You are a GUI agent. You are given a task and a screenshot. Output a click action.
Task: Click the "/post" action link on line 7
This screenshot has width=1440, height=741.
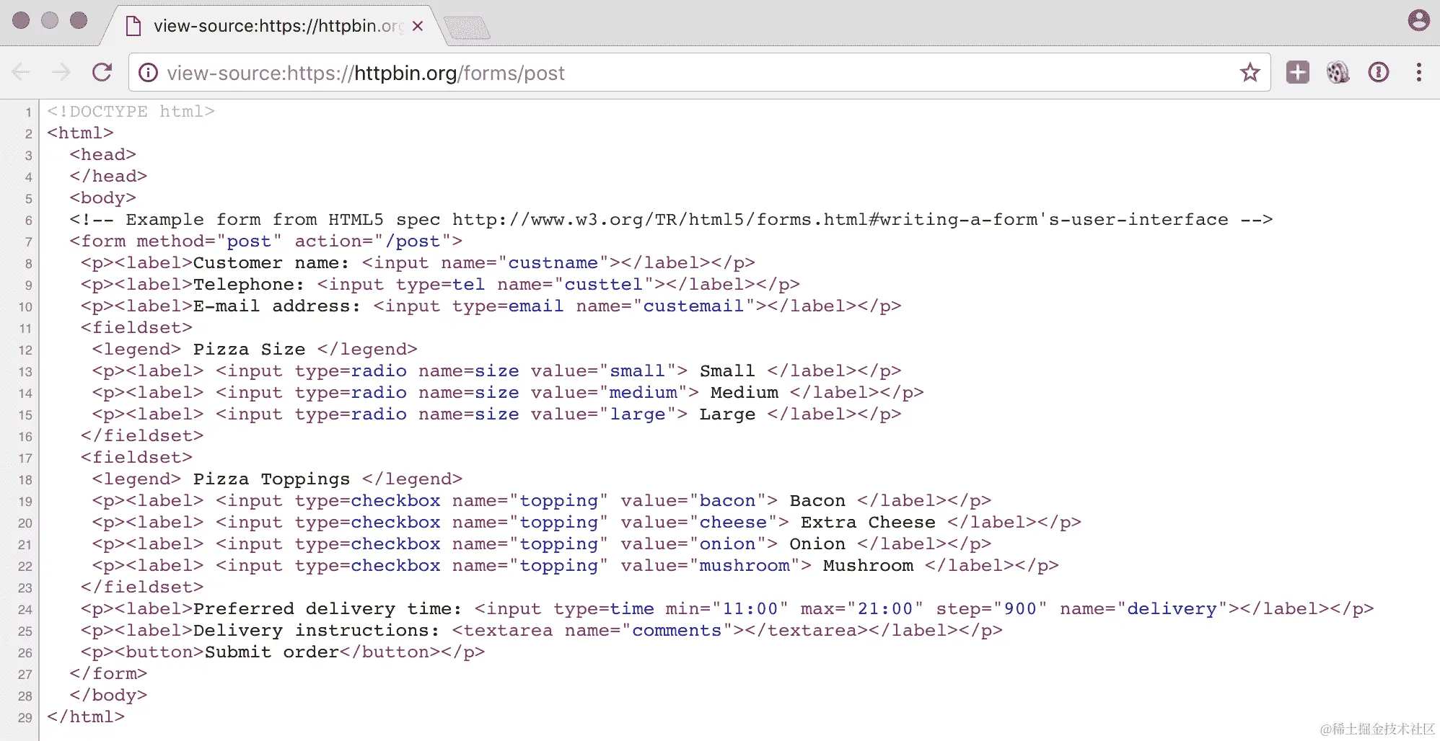413,241
